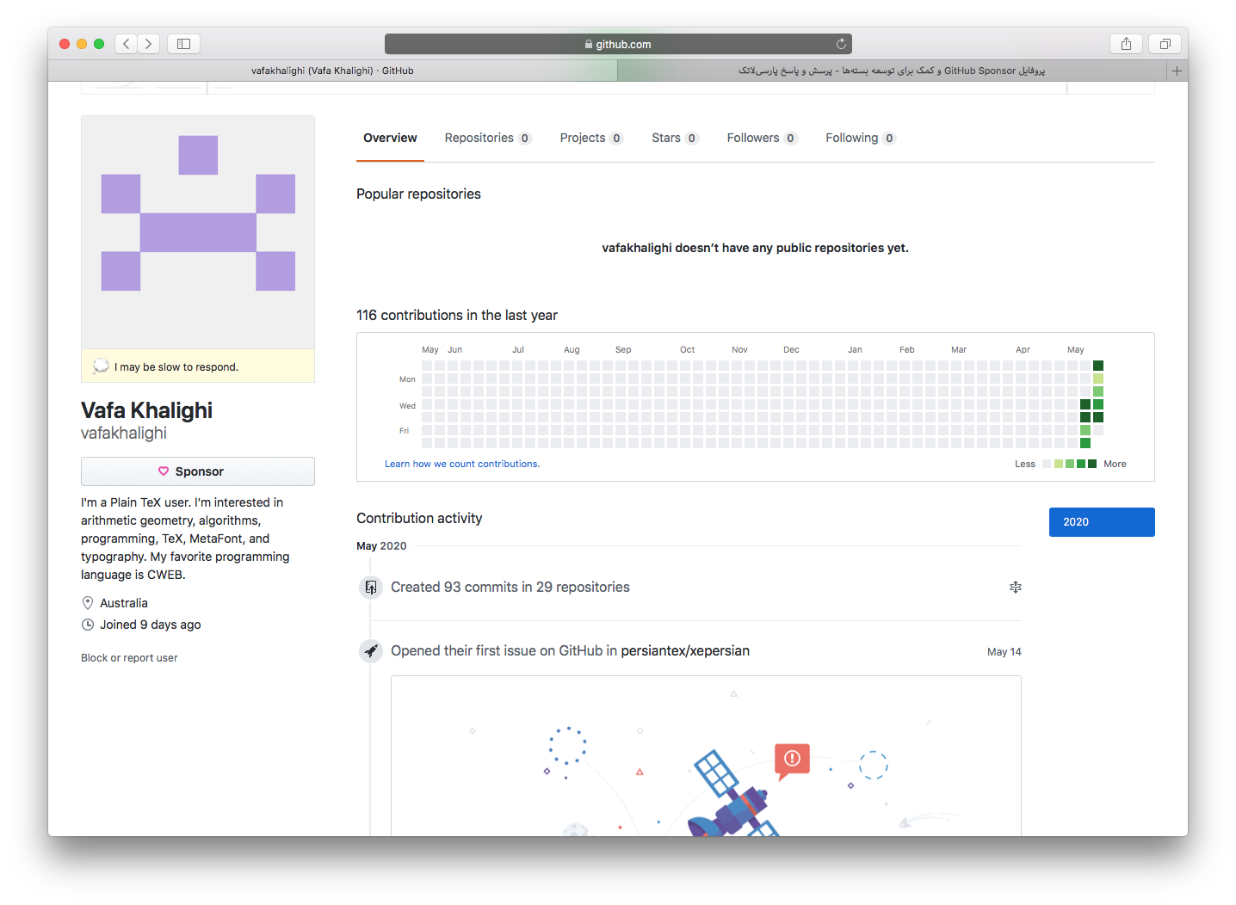1236x905 pixels.
Task: Click the Popular repositories heading
Action: click(418, 194)
